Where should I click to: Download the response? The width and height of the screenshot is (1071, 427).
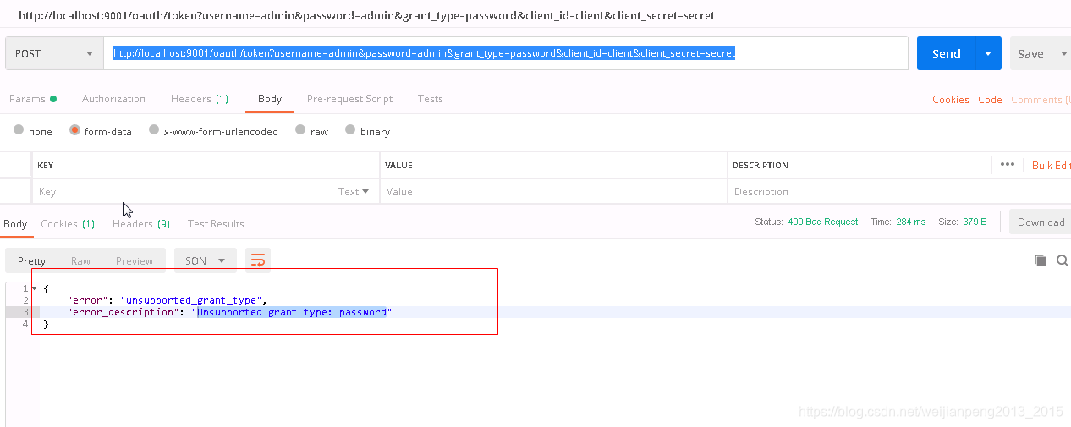pyautogui.click(x=1041, y=222)
